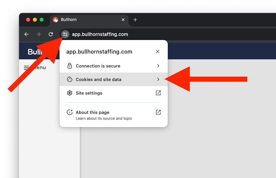Click the gear icon beside Site settings
This screenshot has height=178, width=276.
(x=70, y=93)
